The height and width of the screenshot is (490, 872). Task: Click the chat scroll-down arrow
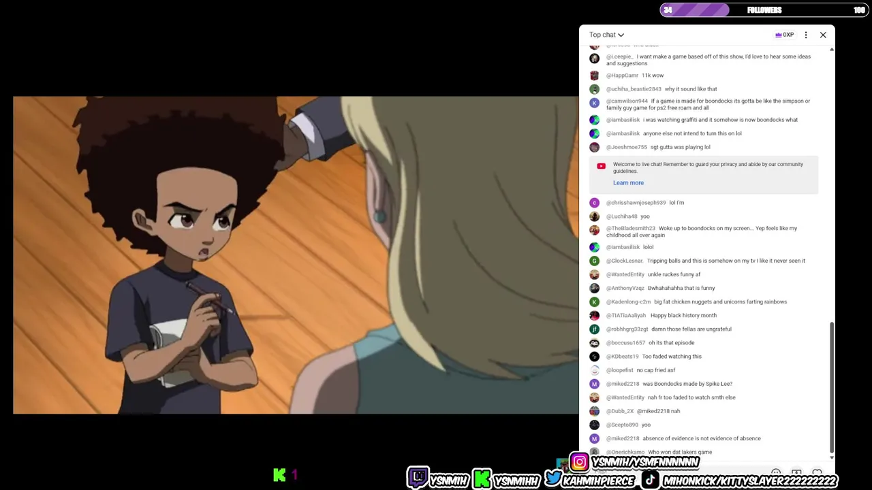tap(831, 457)
